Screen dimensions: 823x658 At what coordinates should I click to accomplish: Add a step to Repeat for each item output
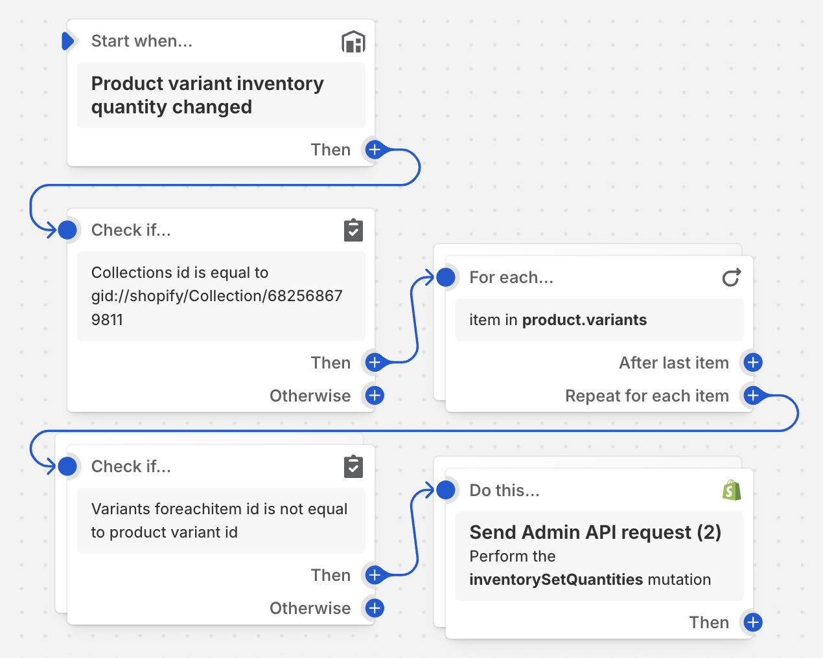pyautogui.click(x=752, y=396)
